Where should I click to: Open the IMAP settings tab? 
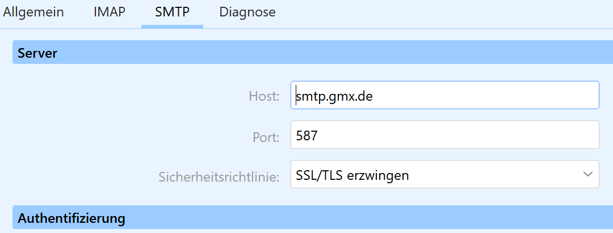pos(110,12)
